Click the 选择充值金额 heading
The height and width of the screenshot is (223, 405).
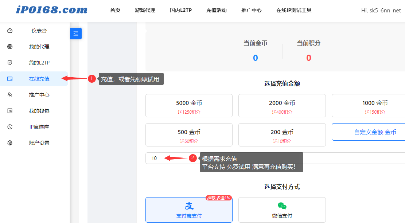coord(282,84)
